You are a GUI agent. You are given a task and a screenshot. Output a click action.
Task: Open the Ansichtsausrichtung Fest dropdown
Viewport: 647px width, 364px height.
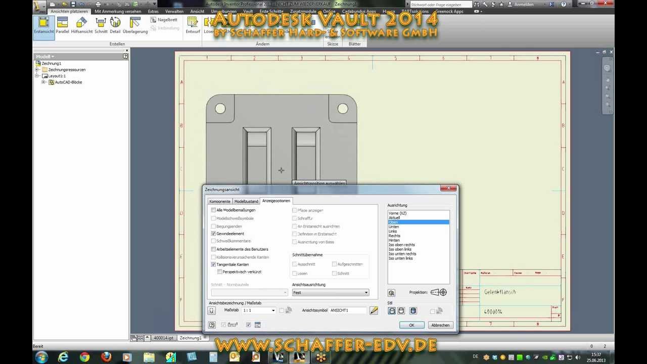(331, 292)
